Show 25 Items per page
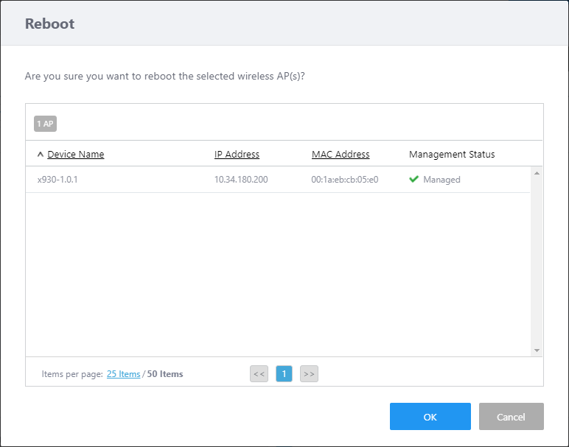This screenshot has width=569, height=447. coord(123,374)
